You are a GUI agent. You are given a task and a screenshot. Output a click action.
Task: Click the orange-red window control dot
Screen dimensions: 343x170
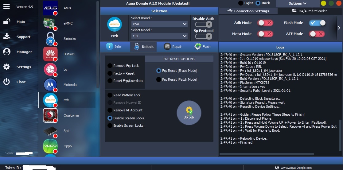339,3
